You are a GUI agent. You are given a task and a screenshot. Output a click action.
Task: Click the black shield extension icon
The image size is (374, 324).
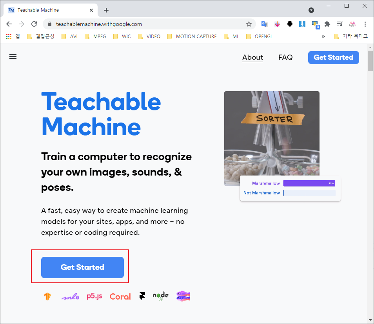[x=290, y=24]
